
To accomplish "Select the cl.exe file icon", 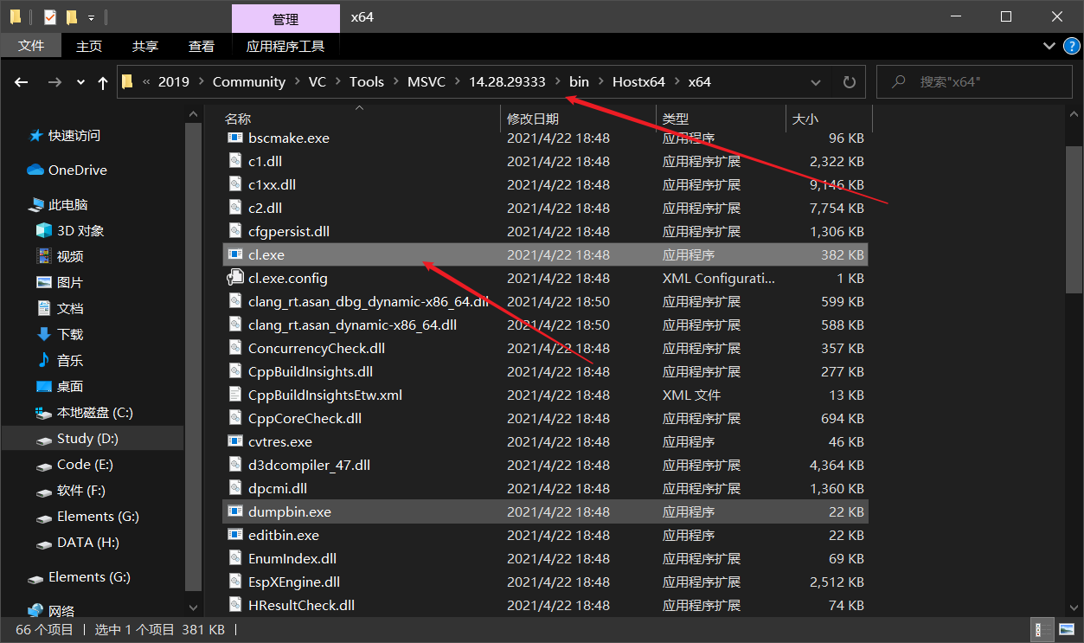I will (234, 254).
